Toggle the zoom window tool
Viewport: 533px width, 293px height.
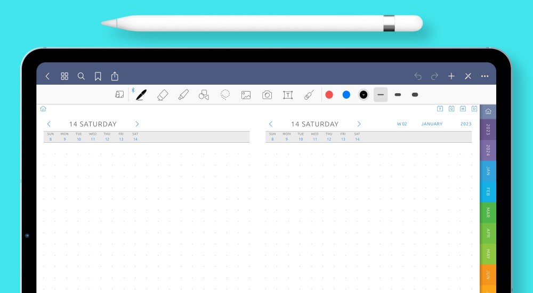coord(119,94)
